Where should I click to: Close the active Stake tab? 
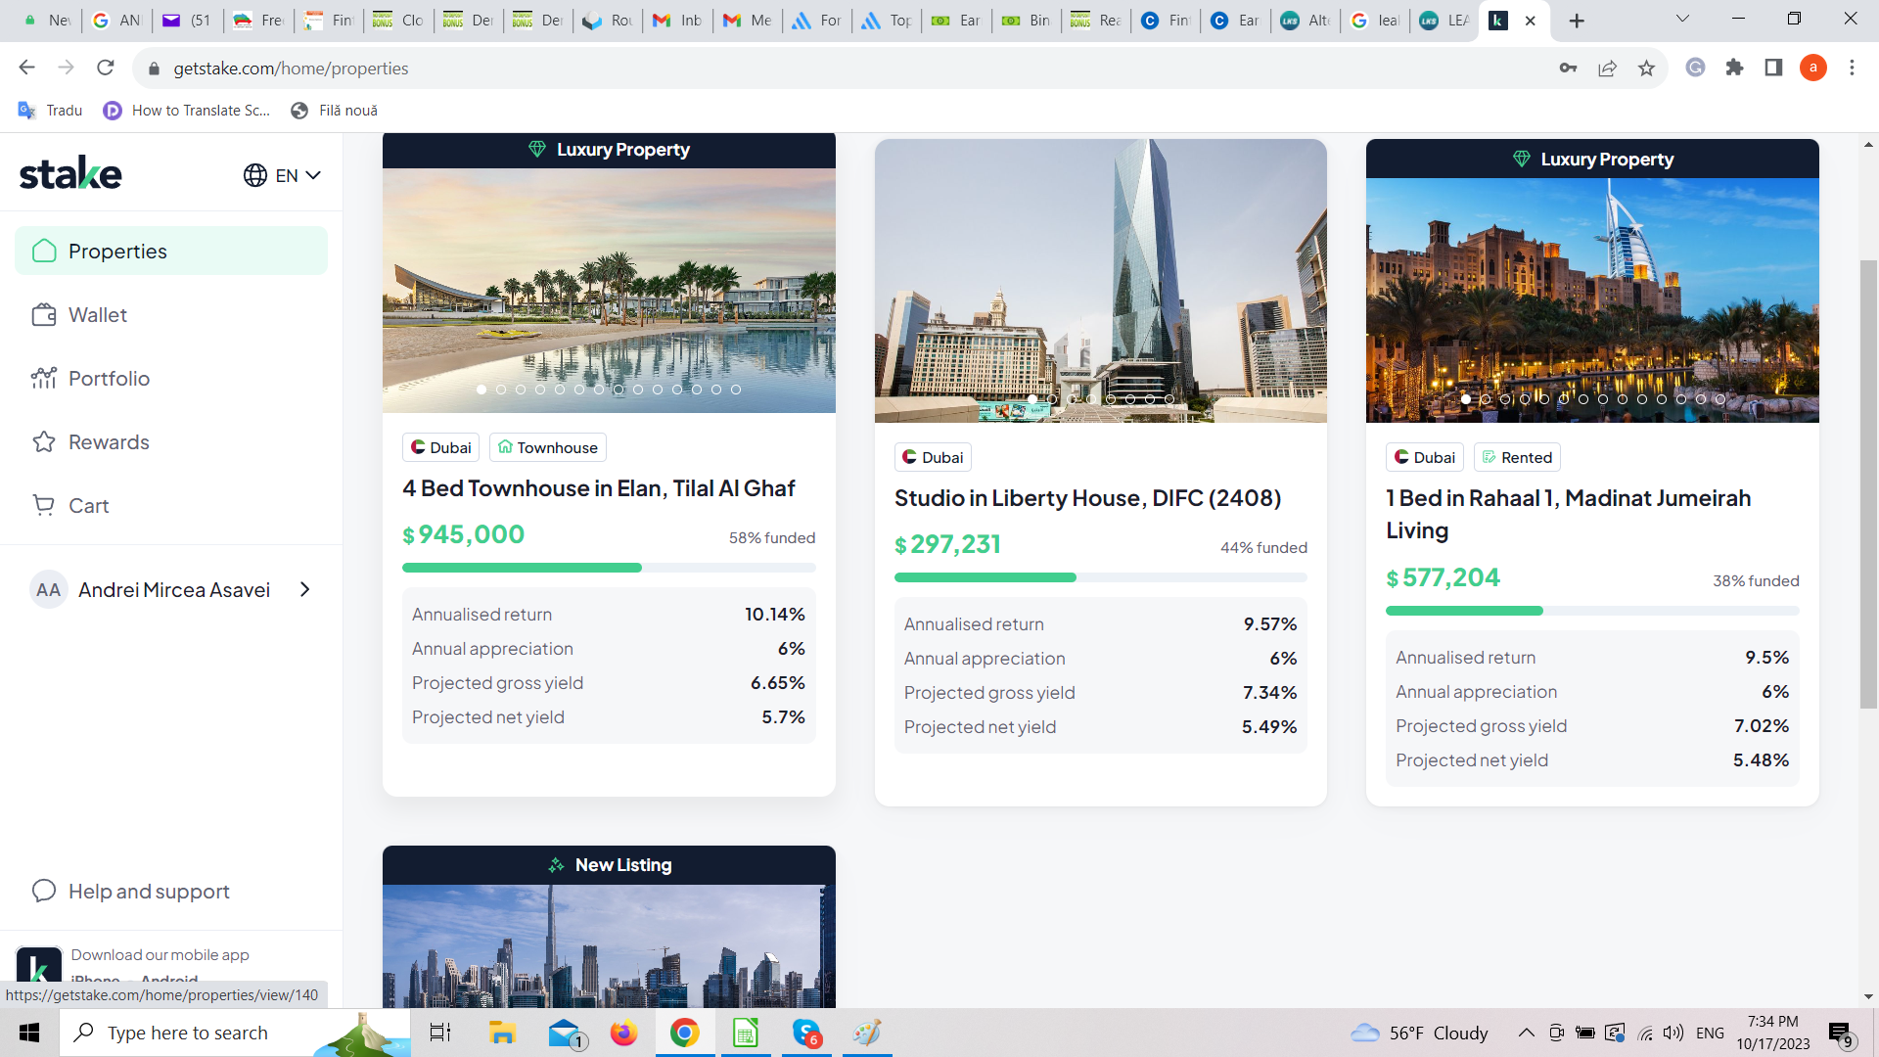[1531, 21]
